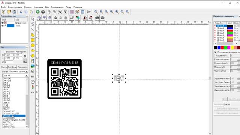
Task: Click the first padlock Lock icon
Action: click(55, 18)
